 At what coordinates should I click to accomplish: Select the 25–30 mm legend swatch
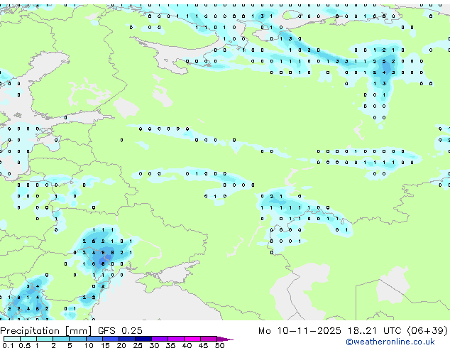143,339
